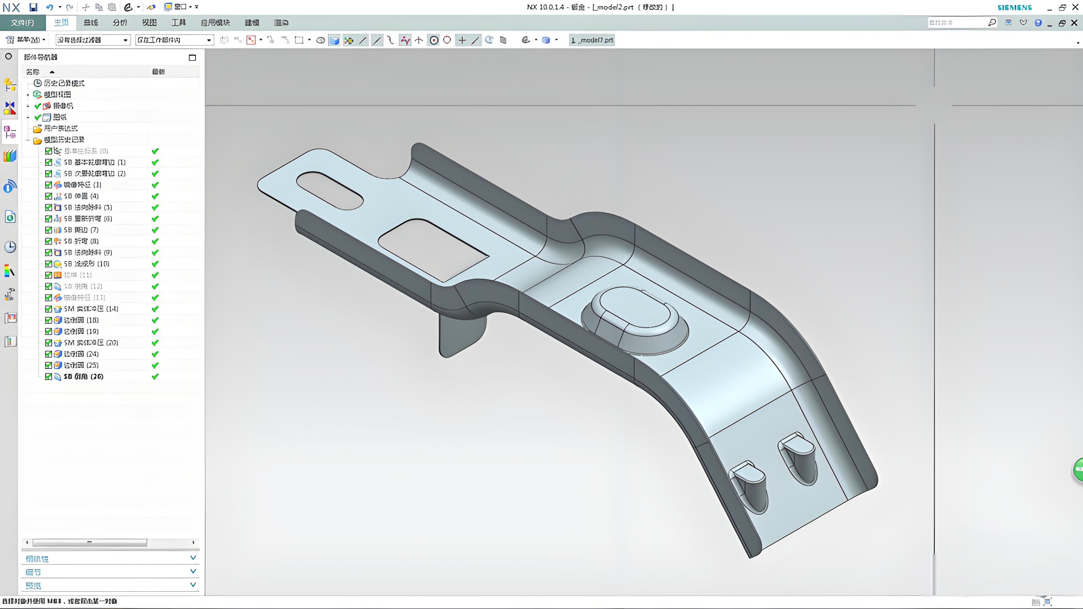The image size is (1083, 609).
Task: Open the Part Navigator resource bar tab
Action: pos(10,132)
